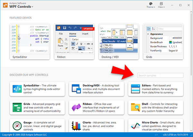The image size is (193, 137).
Task: Click the categorized view icon in Grids preview
Action: click(x=149, y=29)
